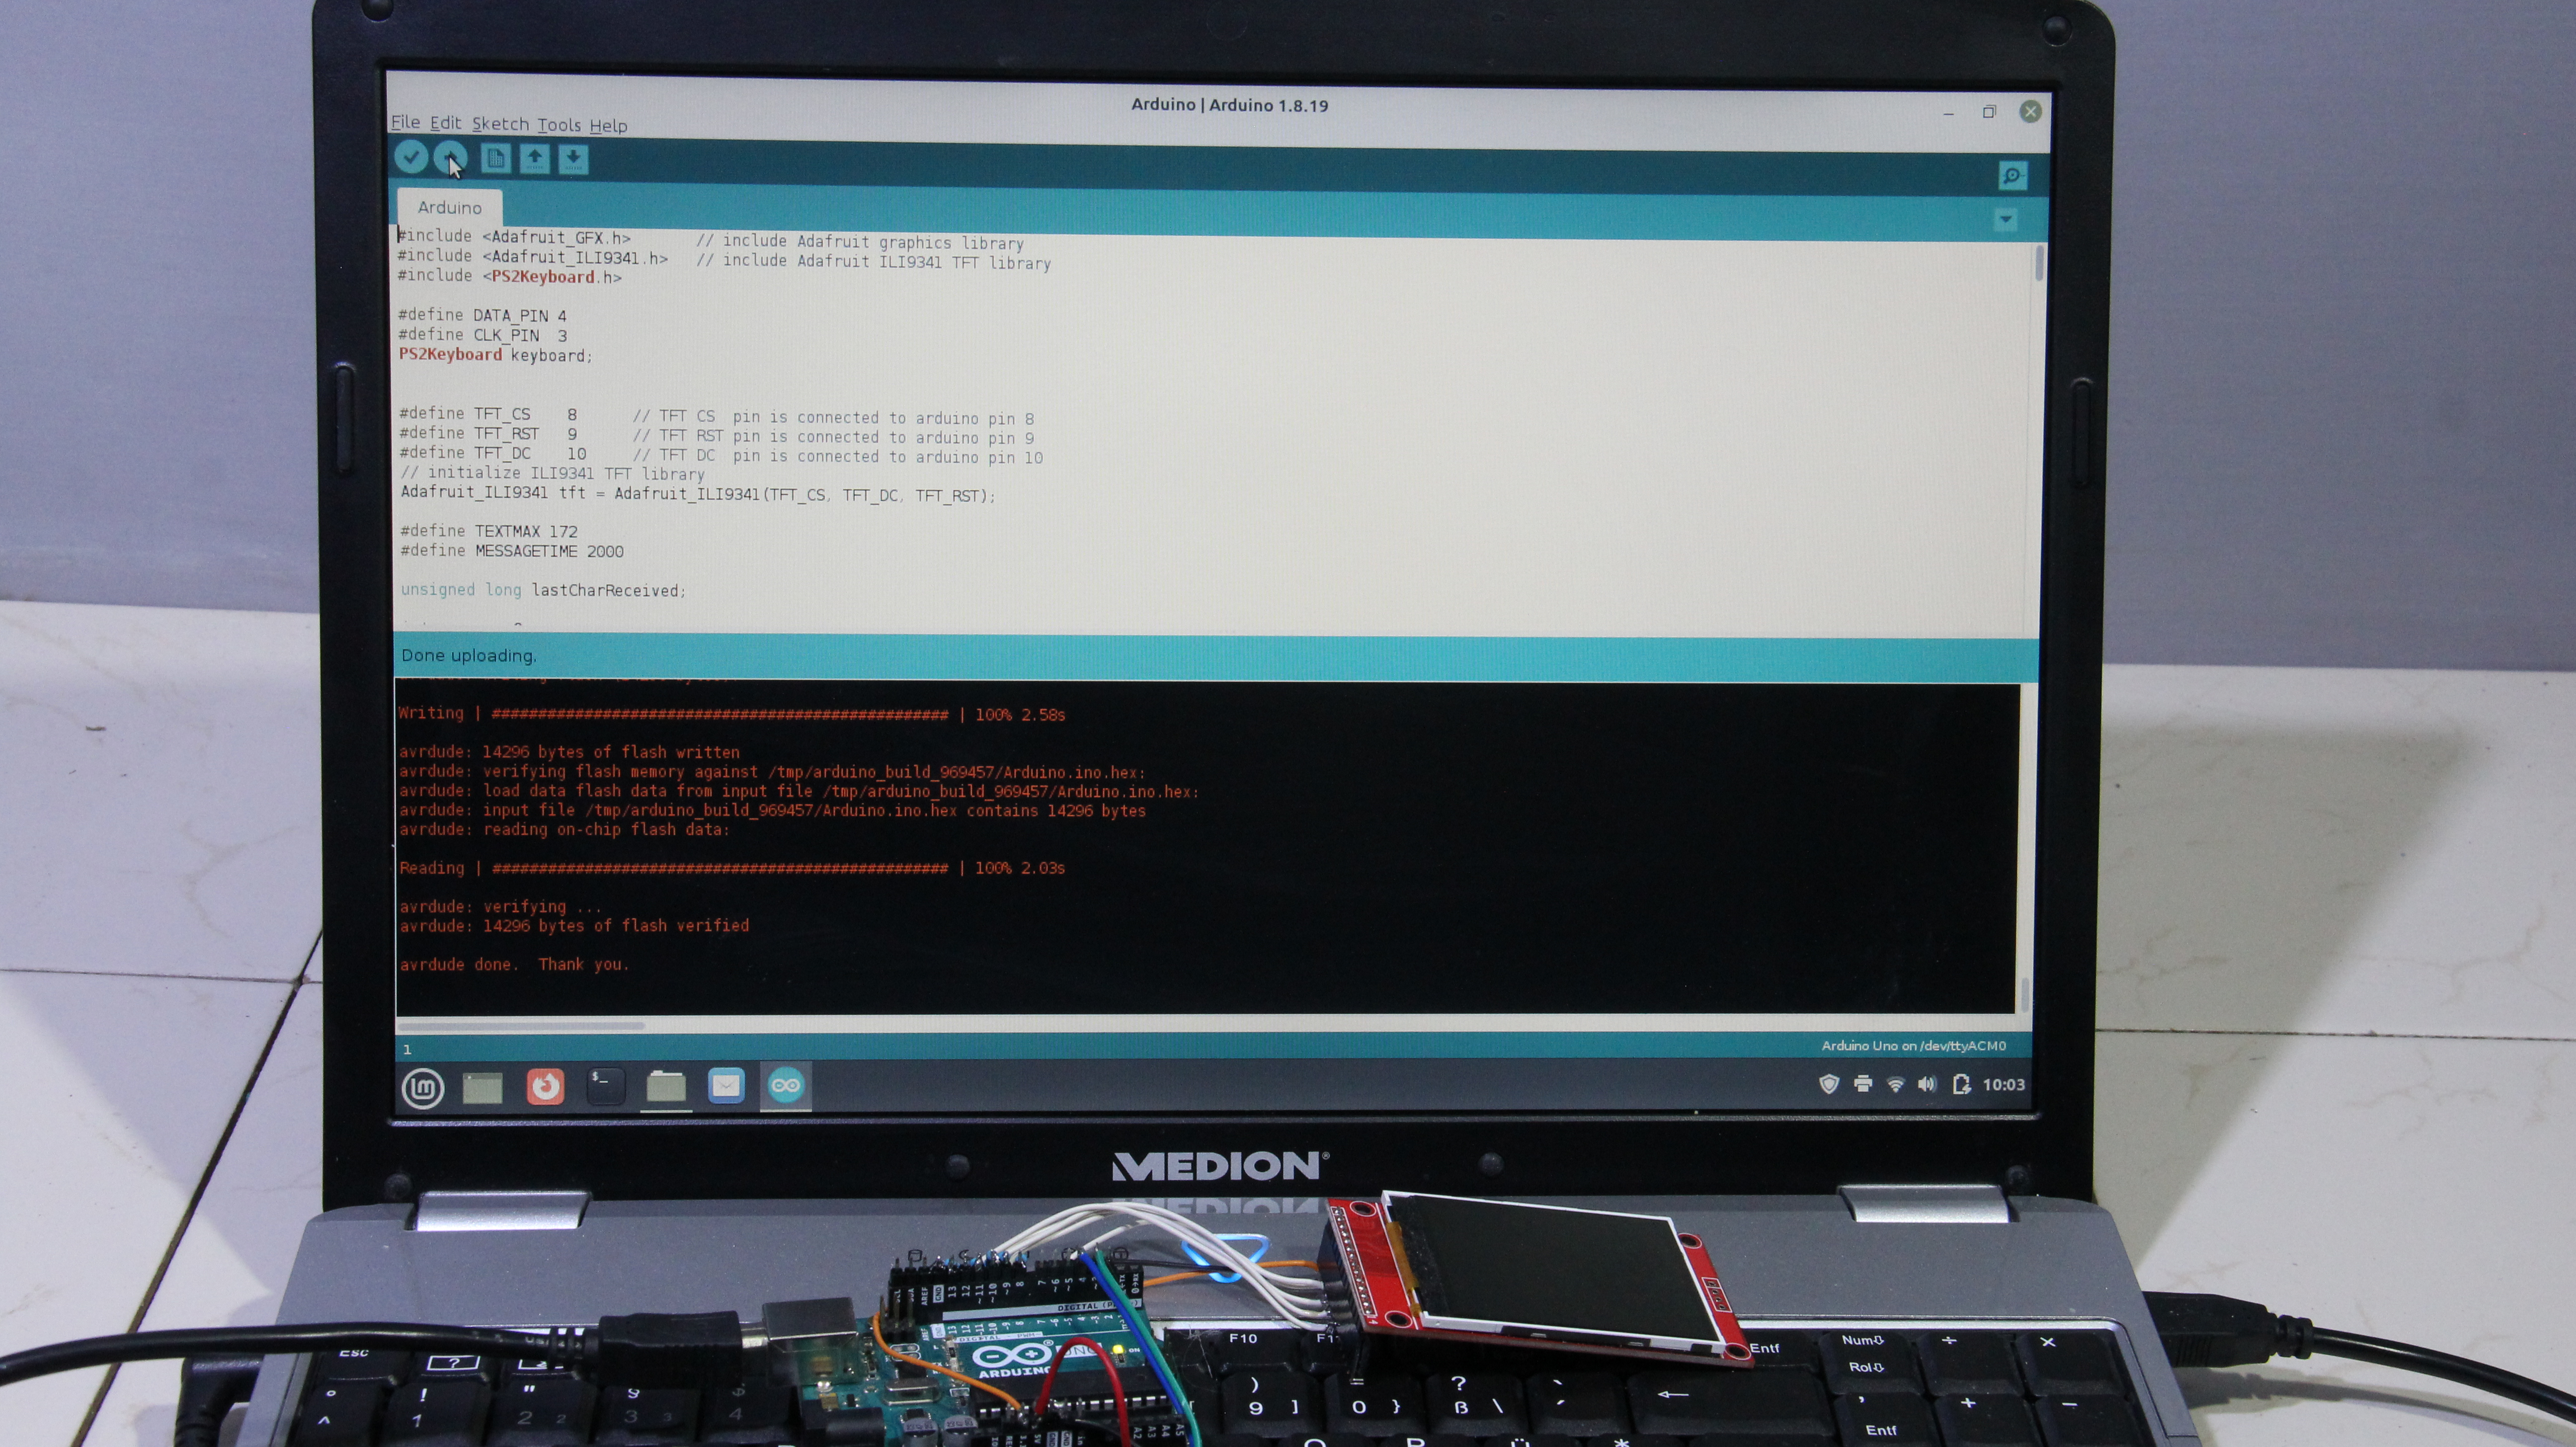Viewport: 2576px width, 1447px height.
Task: Click the Upload sketch arrow button
Action: (x=451, y=157)
